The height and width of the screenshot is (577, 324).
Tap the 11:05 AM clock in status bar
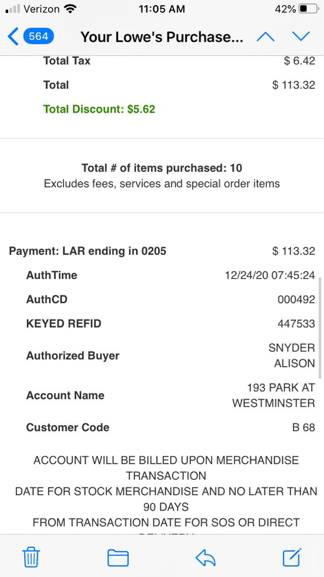(x=162, y=9)
